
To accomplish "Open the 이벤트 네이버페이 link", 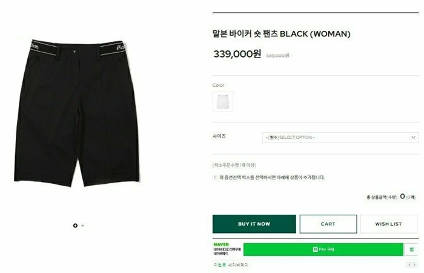I will [231, 265].
